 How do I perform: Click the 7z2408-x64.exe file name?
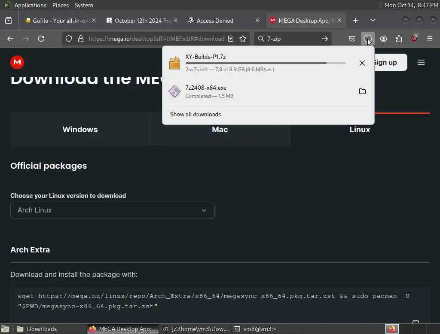(x=206, y=88)
